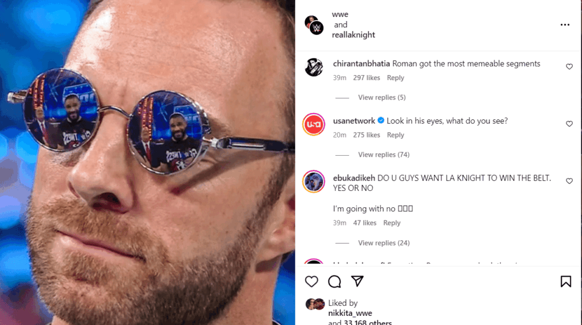
Task: Reply to ebukadikeh's comment
Action: pos(392,223)
